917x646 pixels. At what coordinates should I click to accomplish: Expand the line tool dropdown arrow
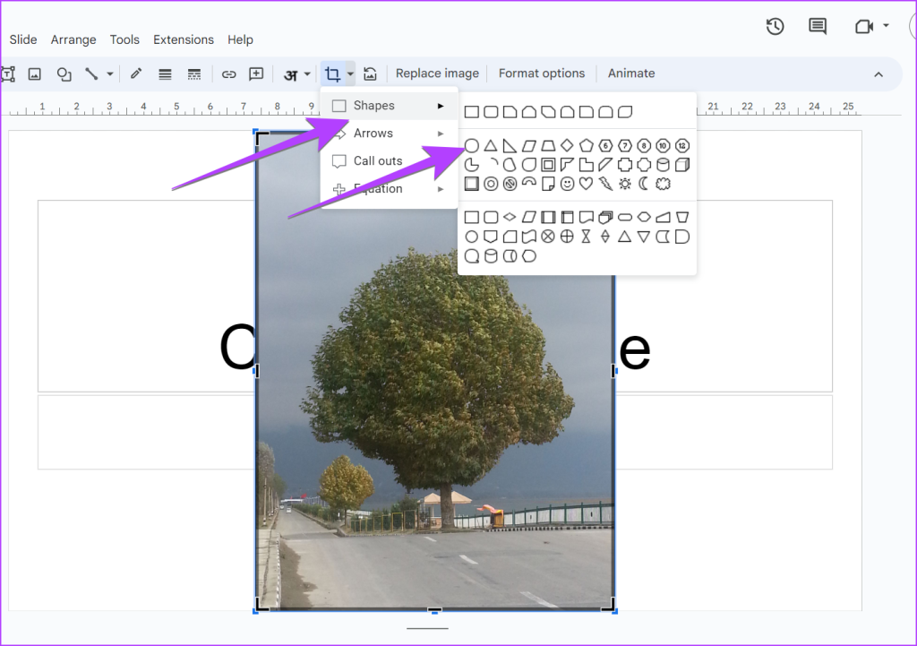[110, 73]
